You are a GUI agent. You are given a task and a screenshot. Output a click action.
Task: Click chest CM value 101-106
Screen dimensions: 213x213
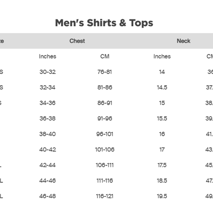click(x=105, y=150)
